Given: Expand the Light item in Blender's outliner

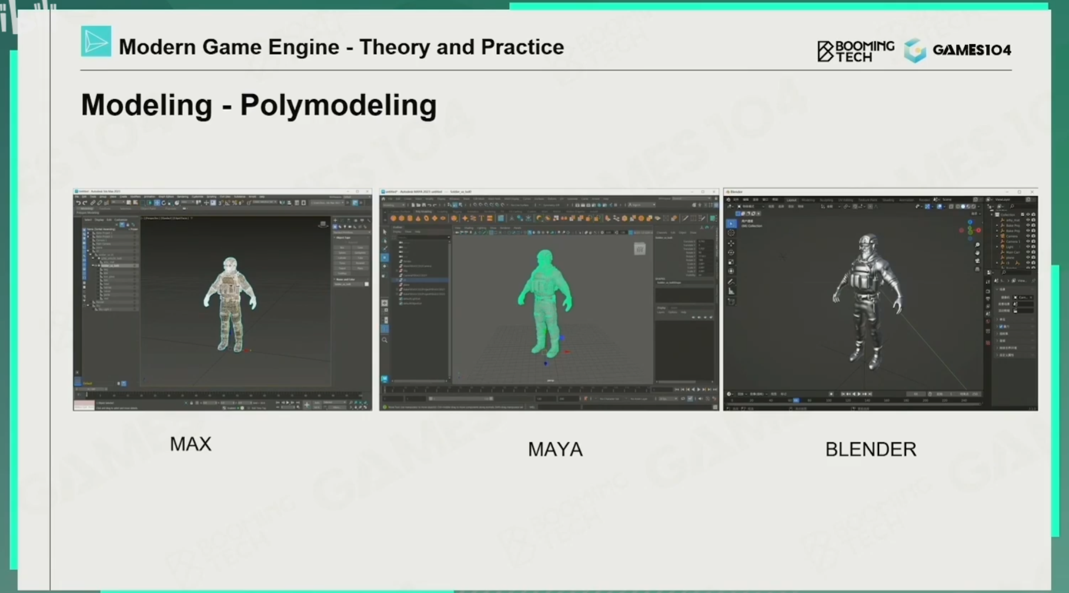Looking at the screenshot, I should pos(998,247).
